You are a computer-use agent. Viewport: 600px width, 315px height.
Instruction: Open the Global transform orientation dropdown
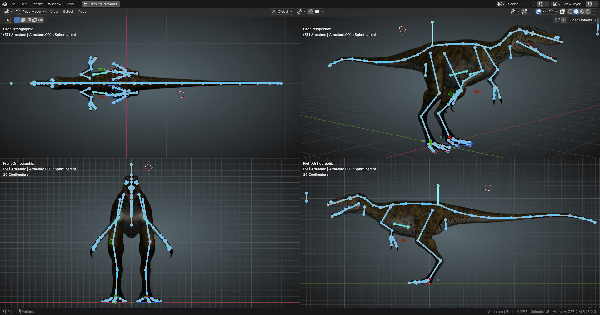point(282,12)
